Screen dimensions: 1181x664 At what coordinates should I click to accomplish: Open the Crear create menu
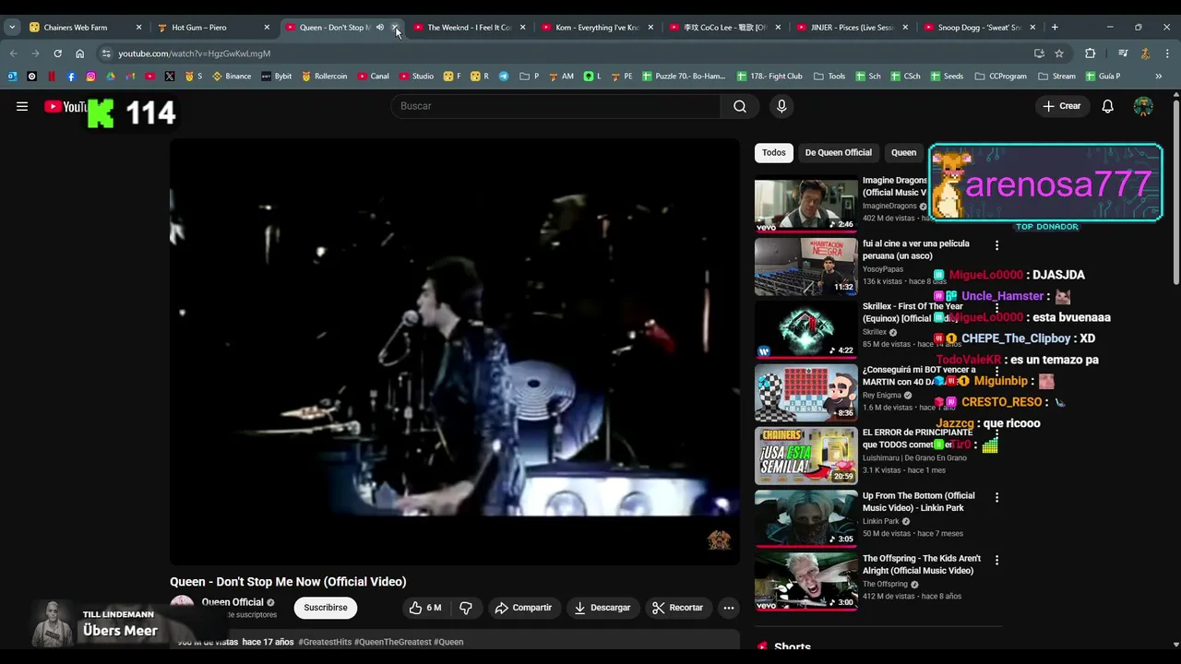1061,106
